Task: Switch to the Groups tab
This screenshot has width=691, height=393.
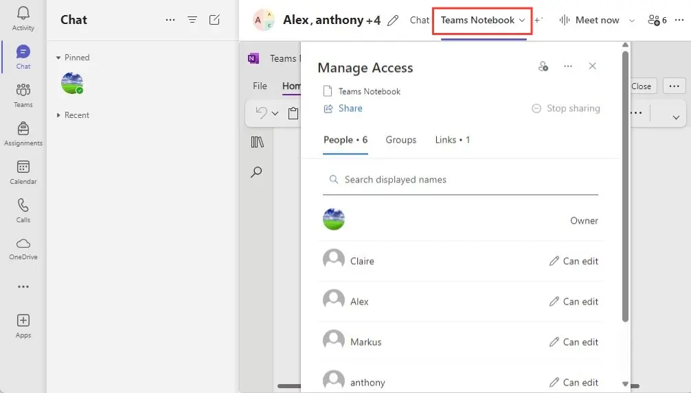Action: point(400,140)
